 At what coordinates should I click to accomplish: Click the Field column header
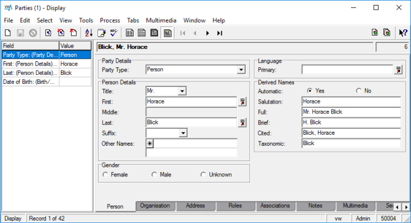tap(31, 46)
